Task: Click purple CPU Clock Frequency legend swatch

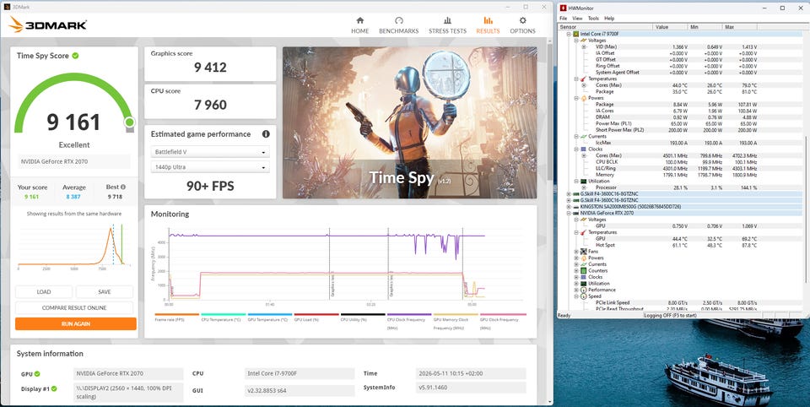Action: 409,314
